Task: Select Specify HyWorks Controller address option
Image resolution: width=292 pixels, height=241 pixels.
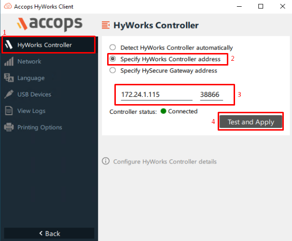Action: [x=113, y=59]
